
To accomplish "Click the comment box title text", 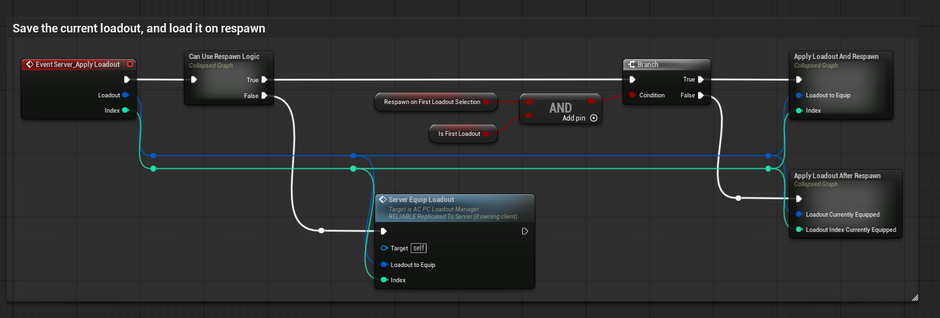I will tap(139, 29).
